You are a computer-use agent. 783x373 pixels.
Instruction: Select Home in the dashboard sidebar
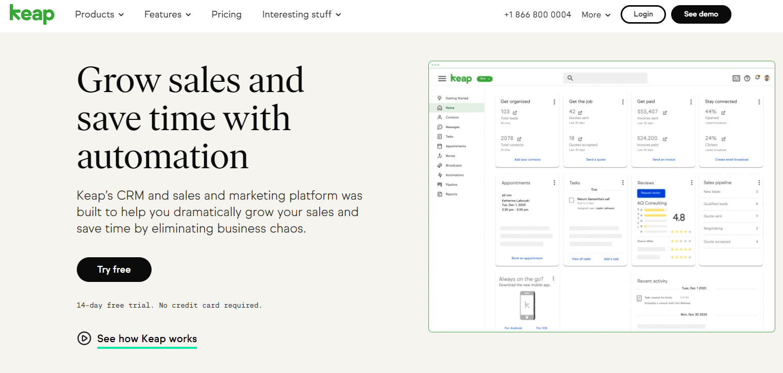[x=457, y=108]
